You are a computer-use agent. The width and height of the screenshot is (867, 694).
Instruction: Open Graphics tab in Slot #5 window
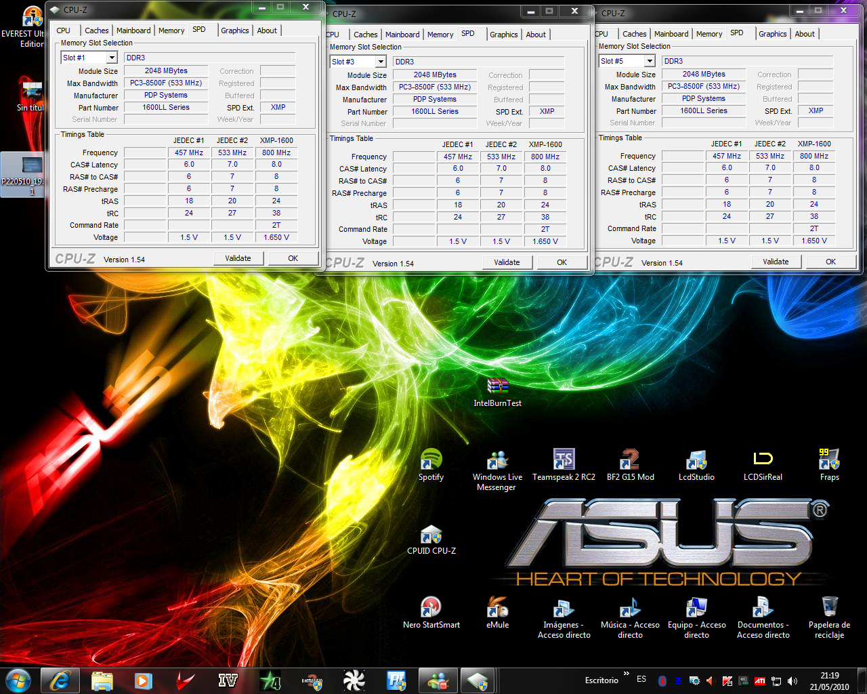click(x=772, y=34)
